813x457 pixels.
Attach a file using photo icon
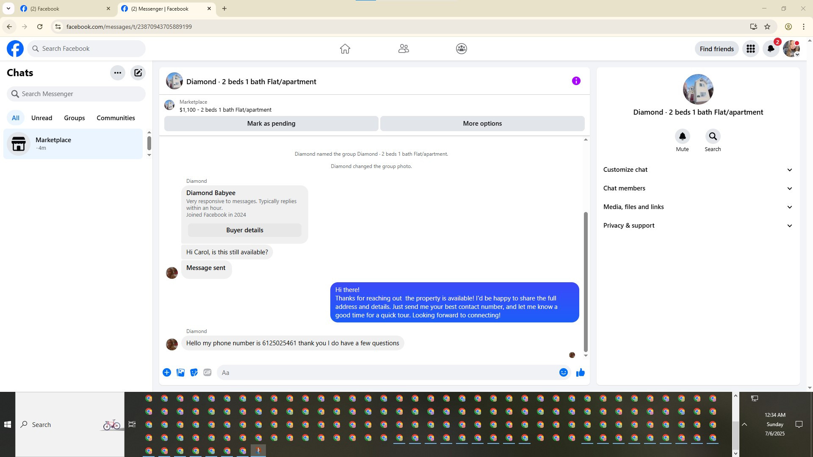180,372
